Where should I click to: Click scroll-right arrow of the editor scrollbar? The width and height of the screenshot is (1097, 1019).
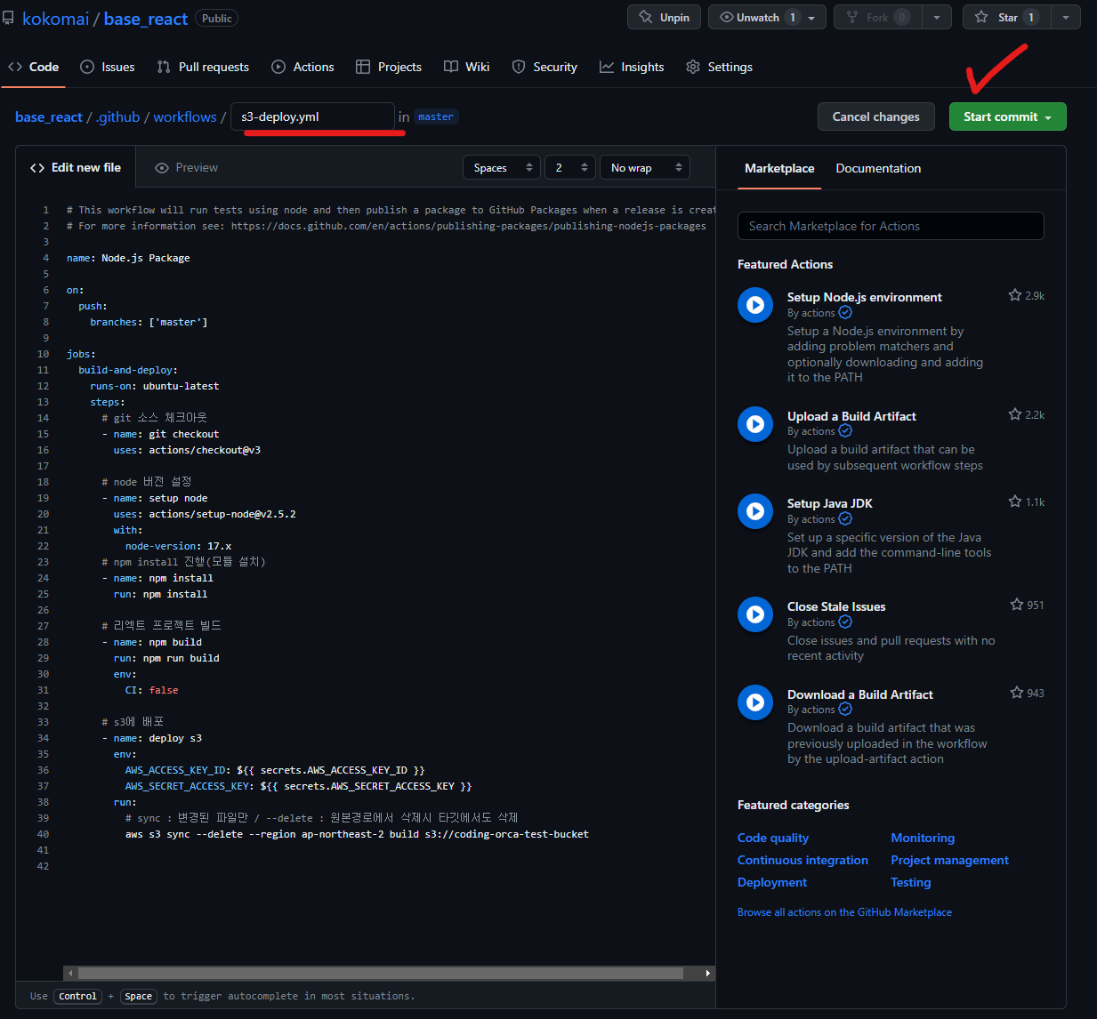click(x=708, y=974)
